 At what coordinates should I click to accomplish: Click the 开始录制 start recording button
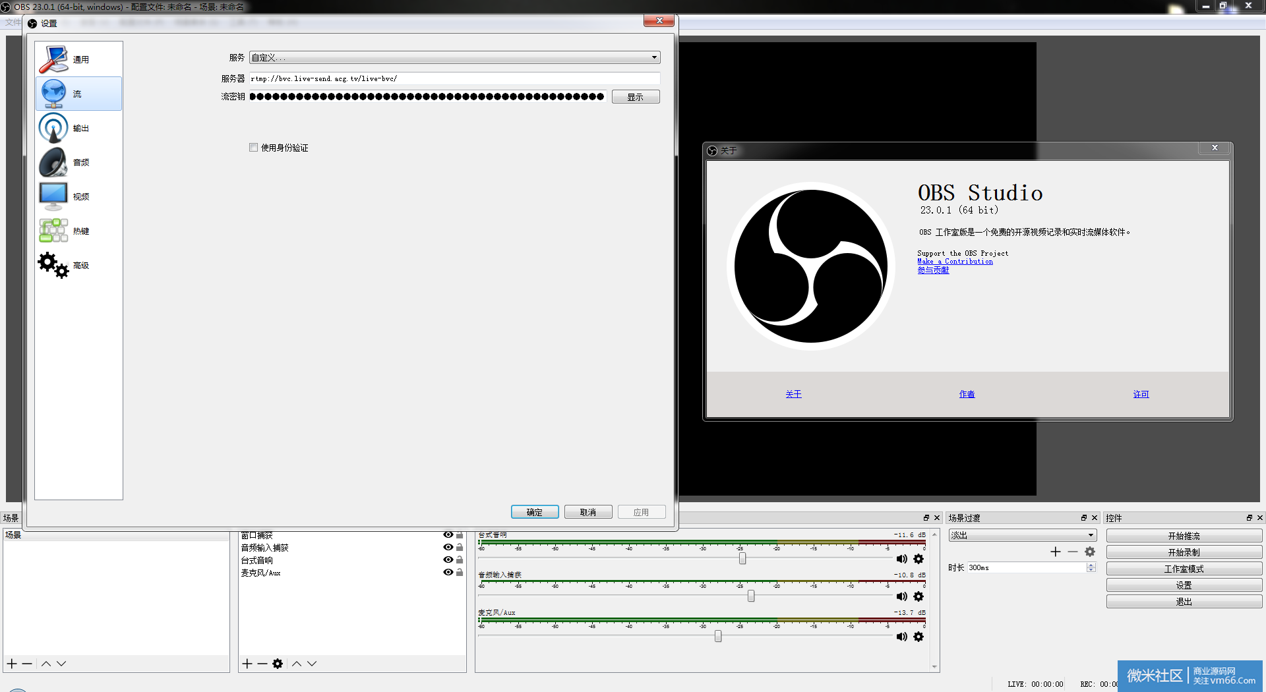1184,552
